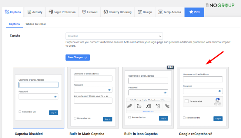Toggle password eye in Icon Captcha preview
Viewport: 241px width, 138px height.
click(x=165, y=92)
